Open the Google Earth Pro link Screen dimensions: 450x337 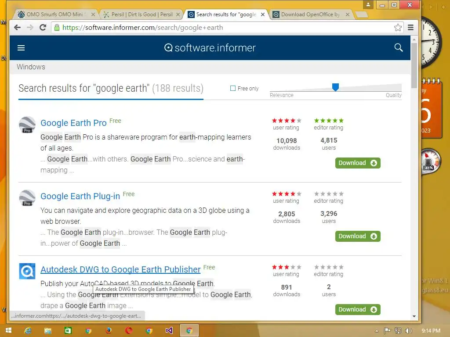coord(73,123)
